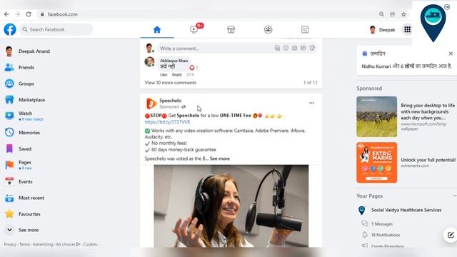Screen dimensions: 457x257
Task: Open the Home tab icon
Action: [x=157, y=29]
